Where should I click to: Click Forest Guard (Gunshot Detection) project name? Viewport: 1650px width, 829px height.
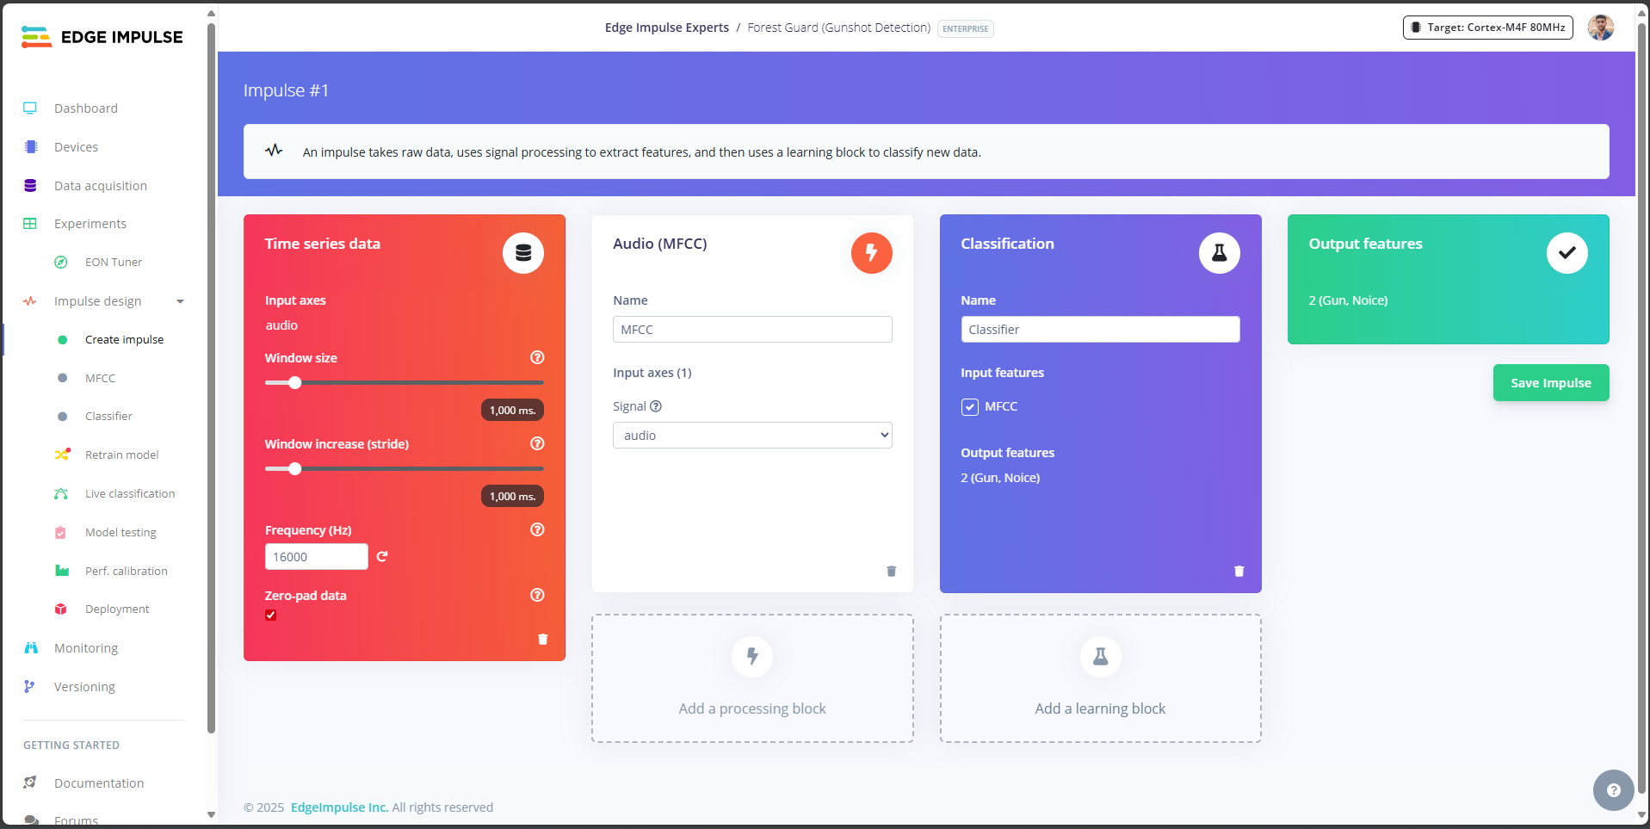[x=839, y=28]
